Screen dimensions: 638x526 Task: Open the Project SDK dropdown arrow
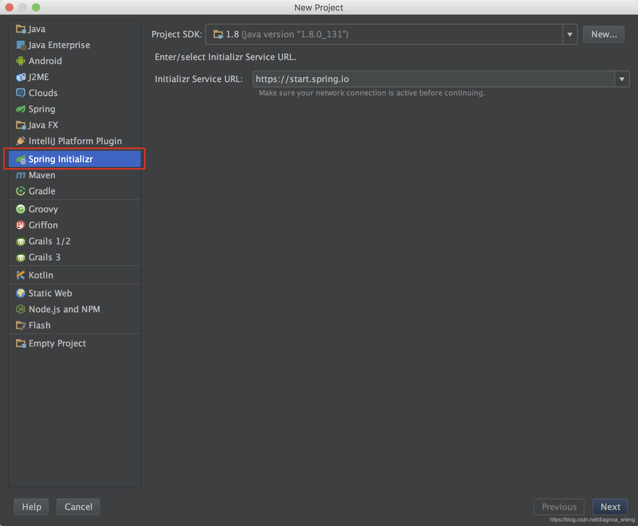[x=570, y=34]
